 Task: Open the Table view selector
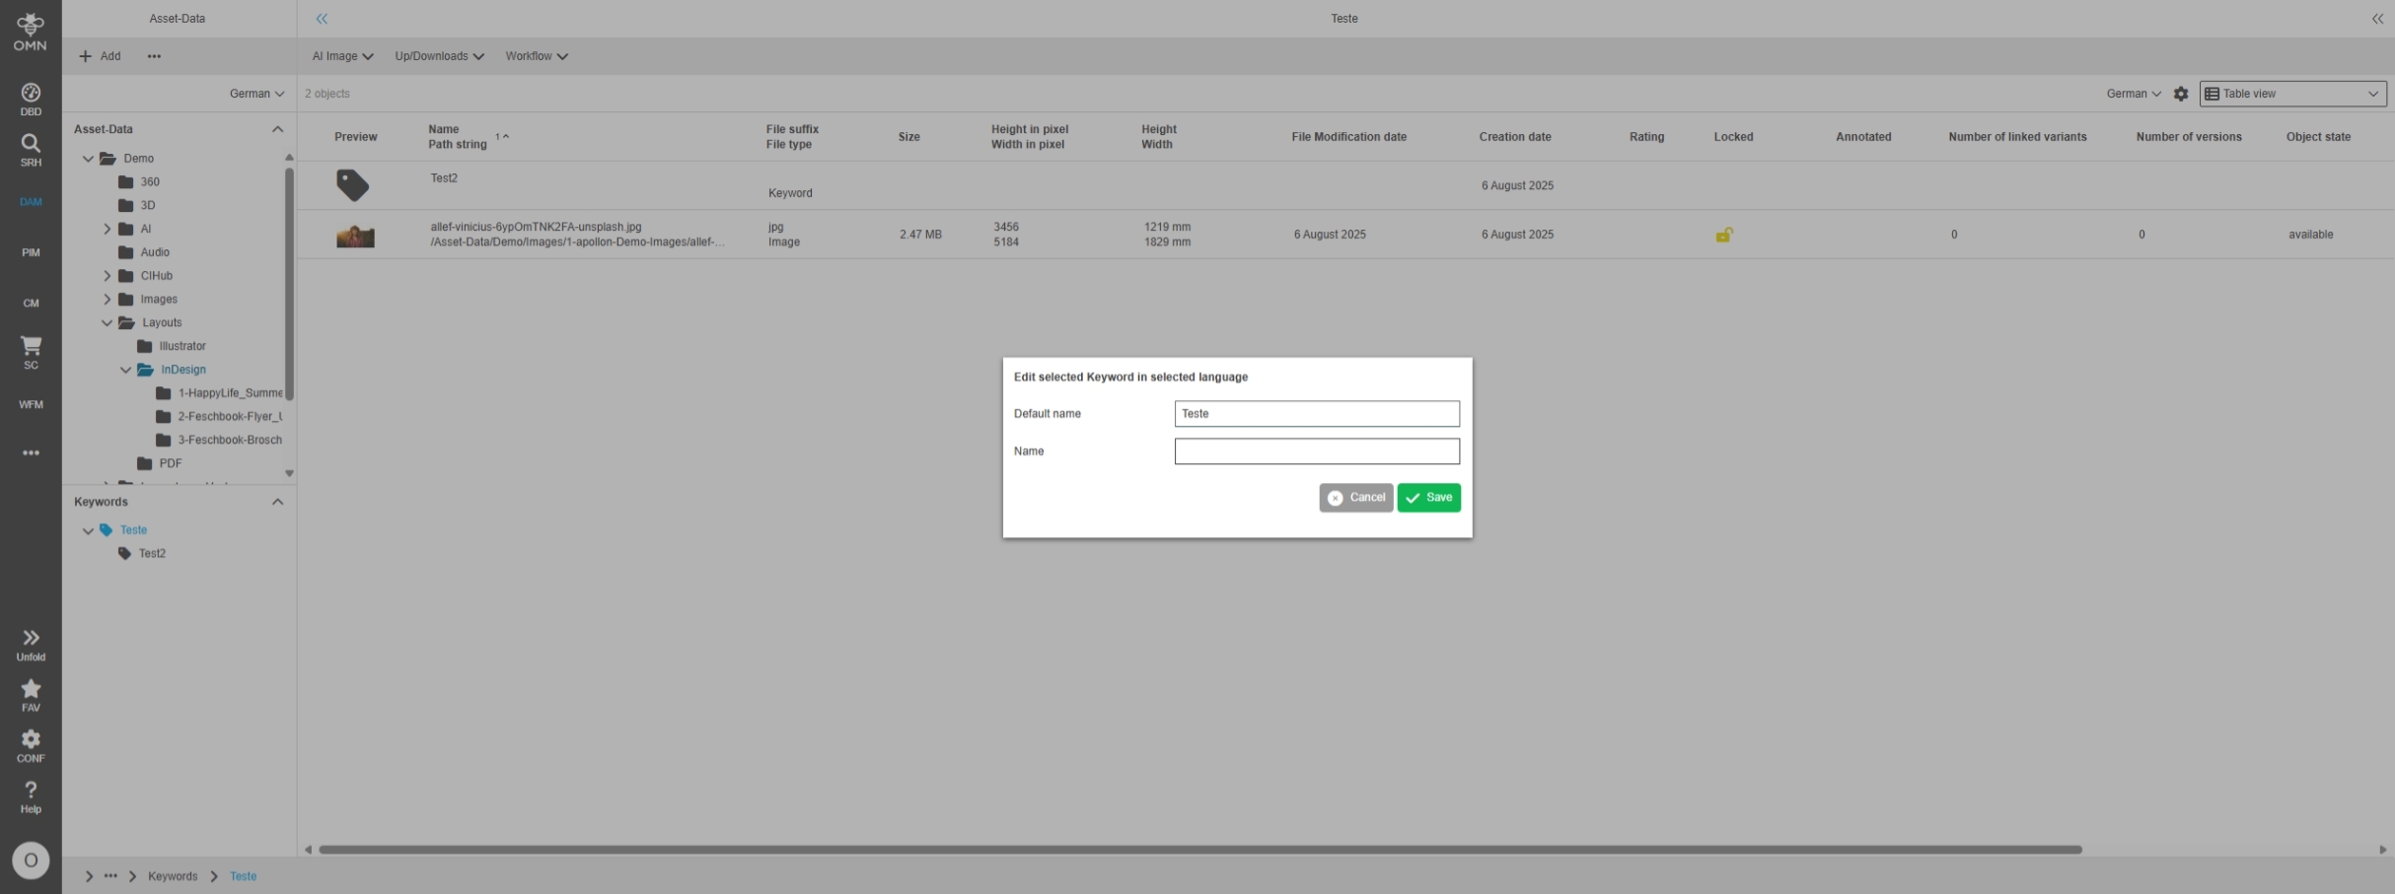(x=2292, y=94)
